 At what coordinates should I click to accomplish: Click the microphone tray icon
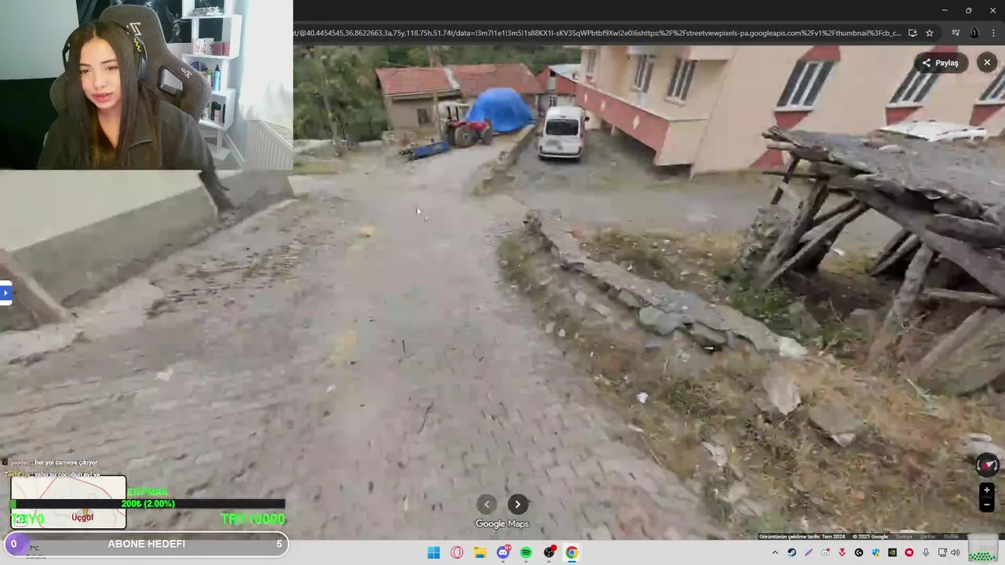coord(926,552)
